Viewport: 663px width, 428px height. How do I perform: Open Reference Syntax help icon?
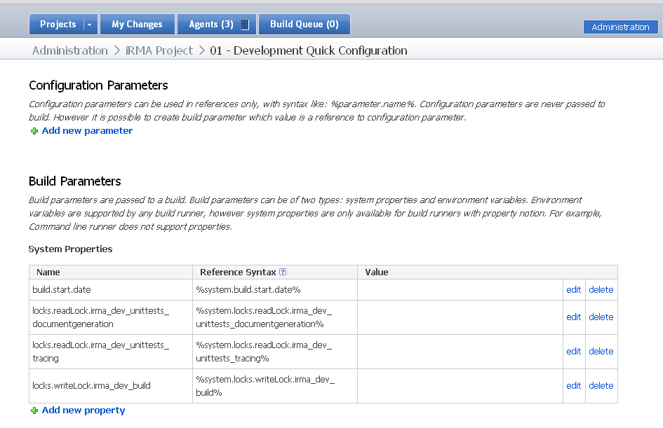283,272
